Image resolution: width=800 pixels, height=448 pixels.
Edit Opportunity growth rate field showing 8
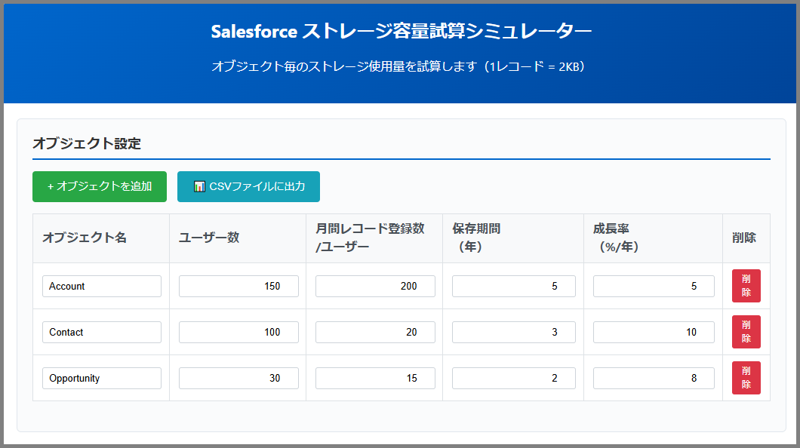point(654,378)
